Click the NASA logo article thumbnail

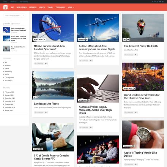click(x=53, y=28)
